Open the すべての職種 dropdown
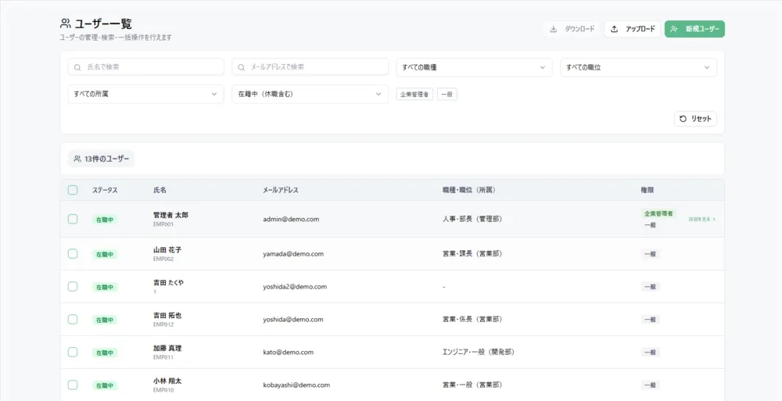 click(475, 67)
